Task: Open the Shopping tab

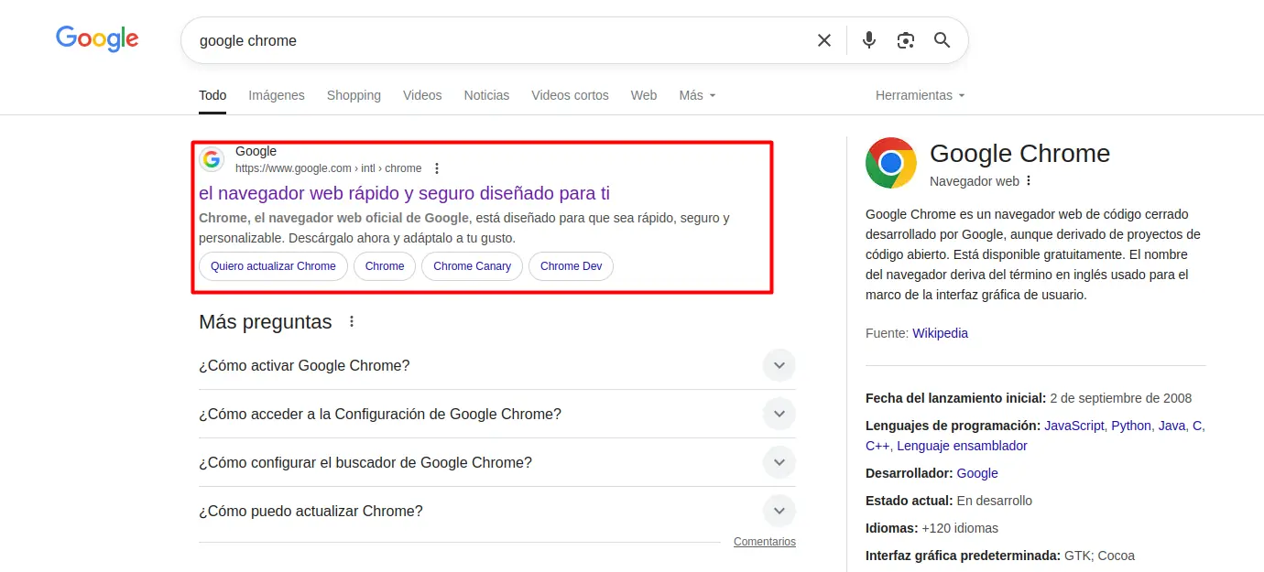Action: [354, 95]
